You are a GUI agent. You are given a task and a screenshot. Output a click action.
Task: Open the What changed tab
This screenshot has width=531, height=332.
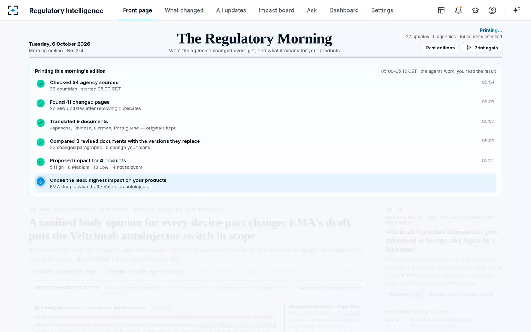tap(184, 10)
